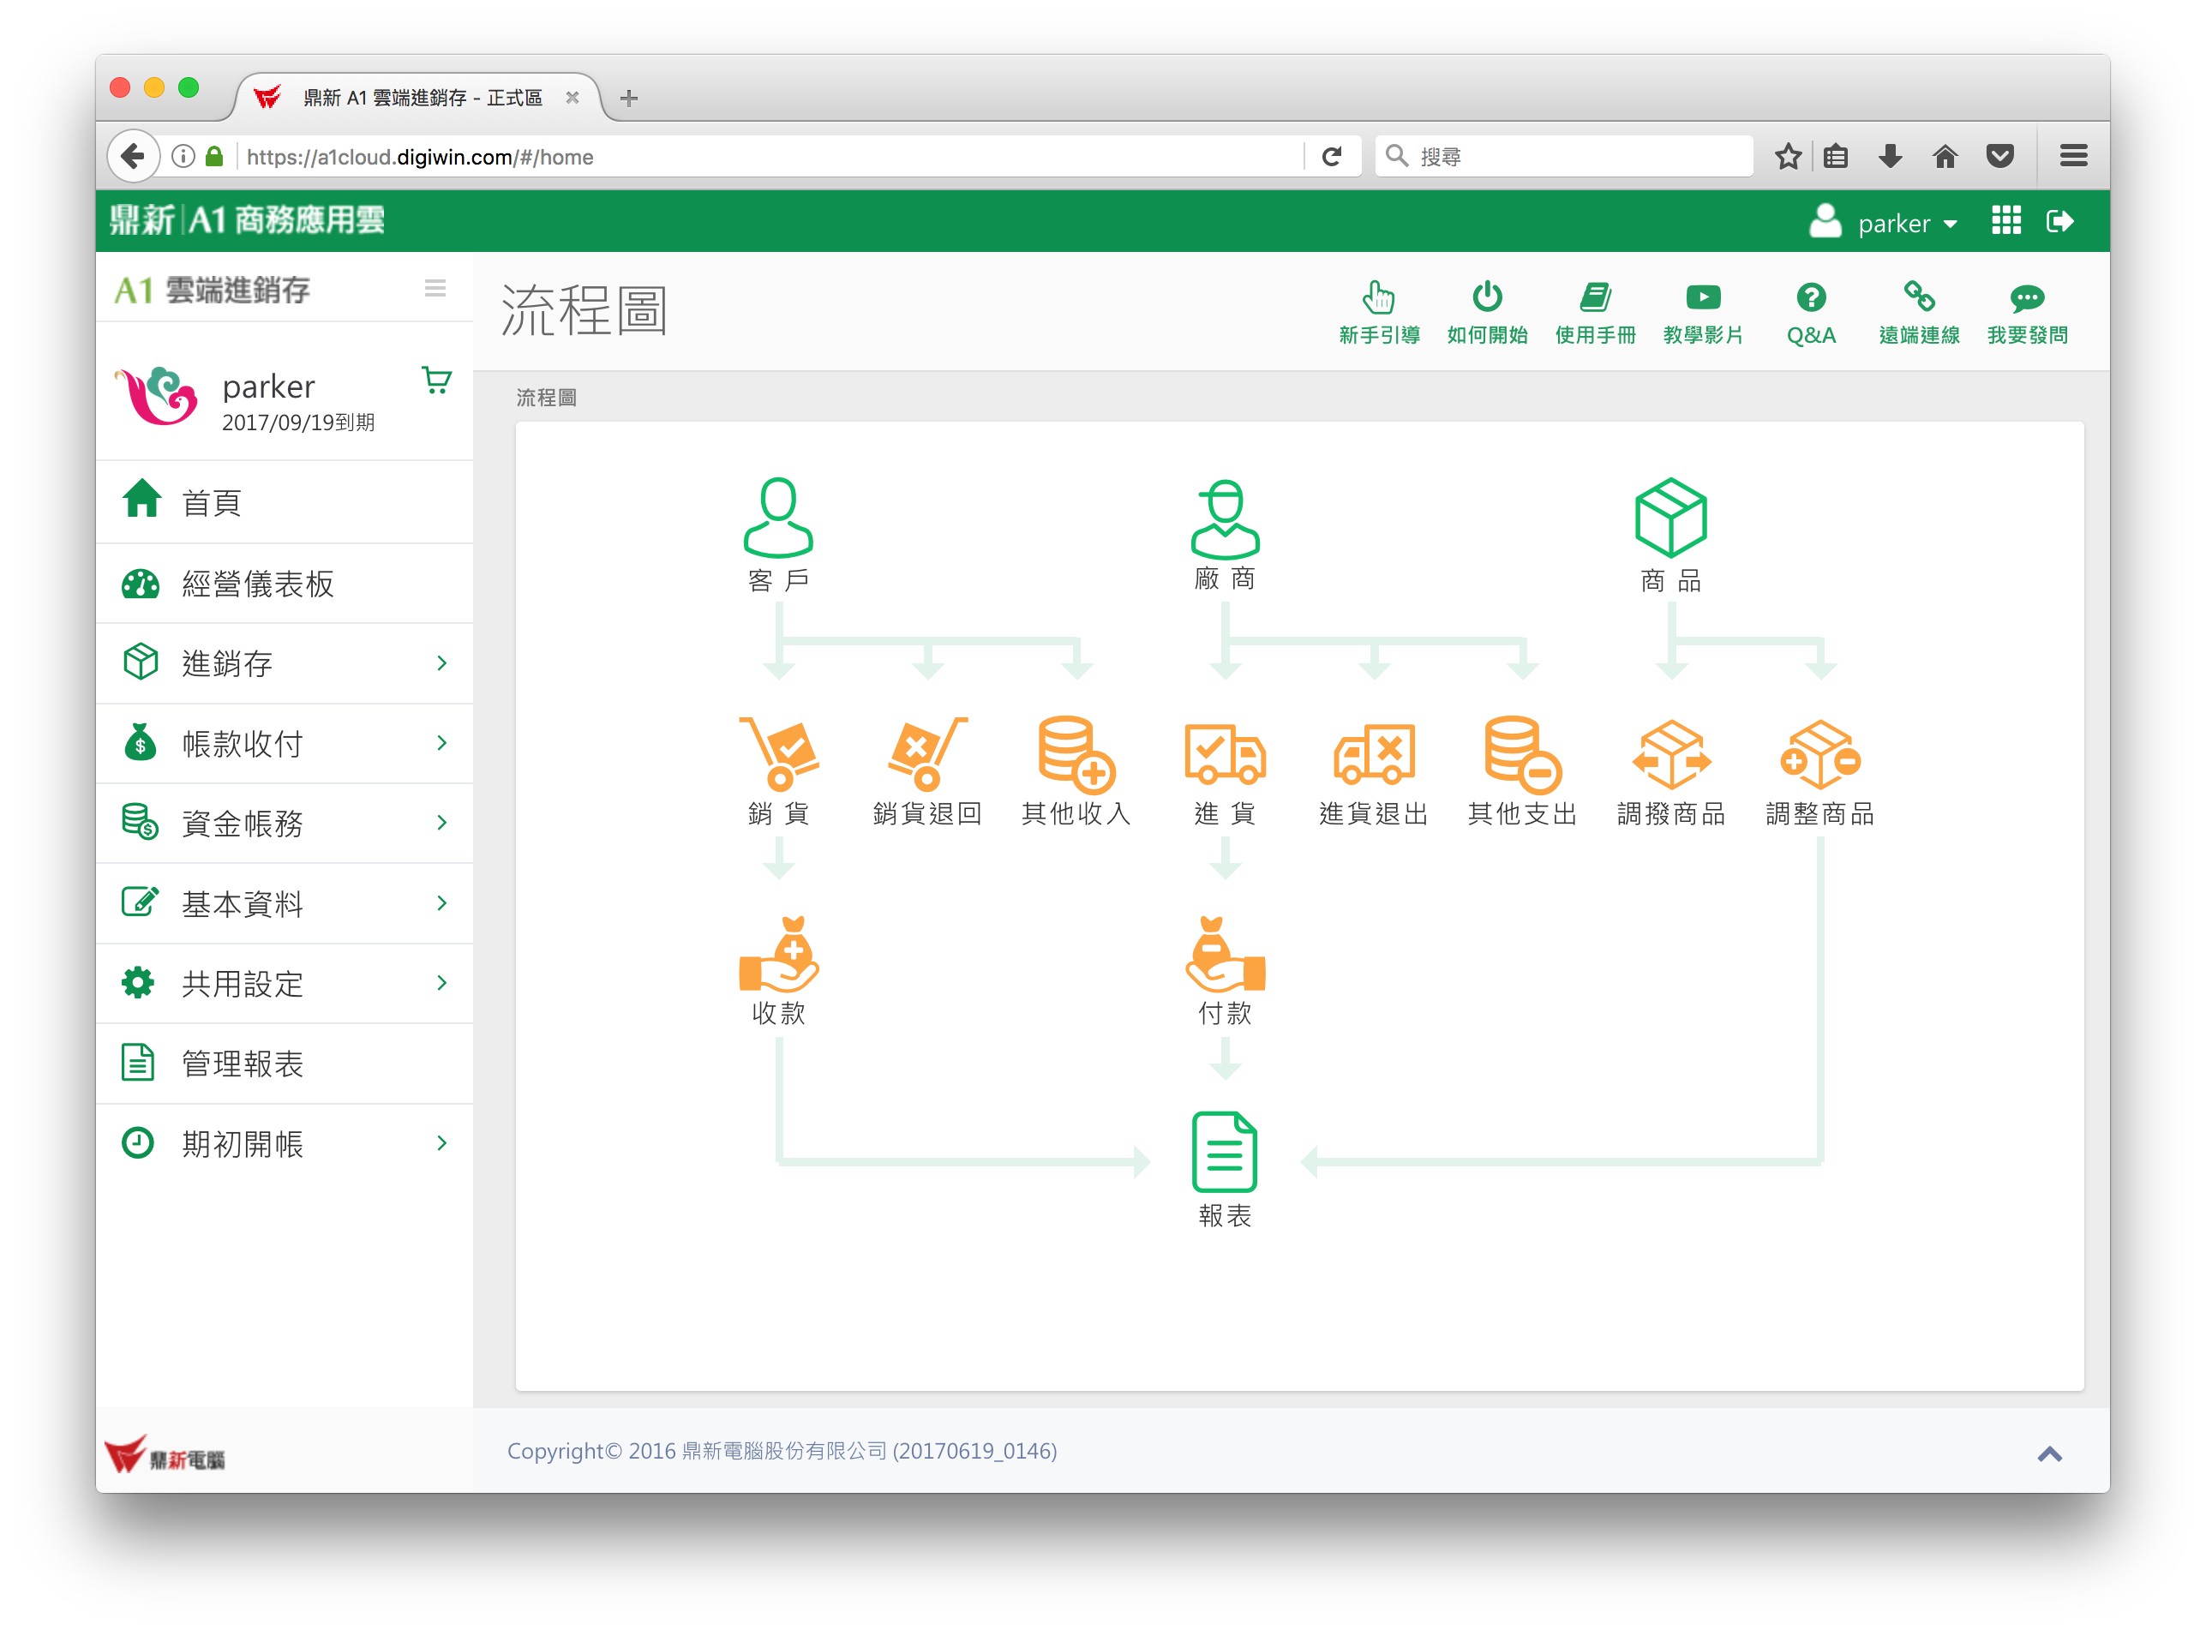Open the 進貨 purchase truck icon

click(x=1225, y=754)
